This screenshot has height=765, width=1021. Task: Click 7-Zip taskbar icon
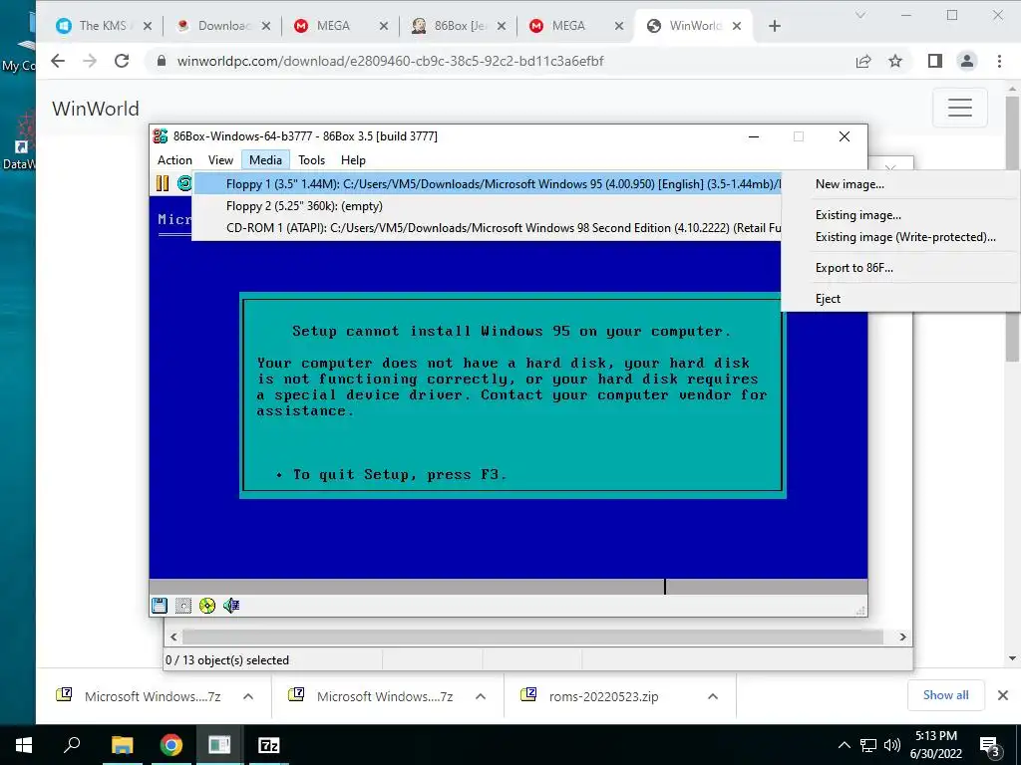(x=268, y=745)
